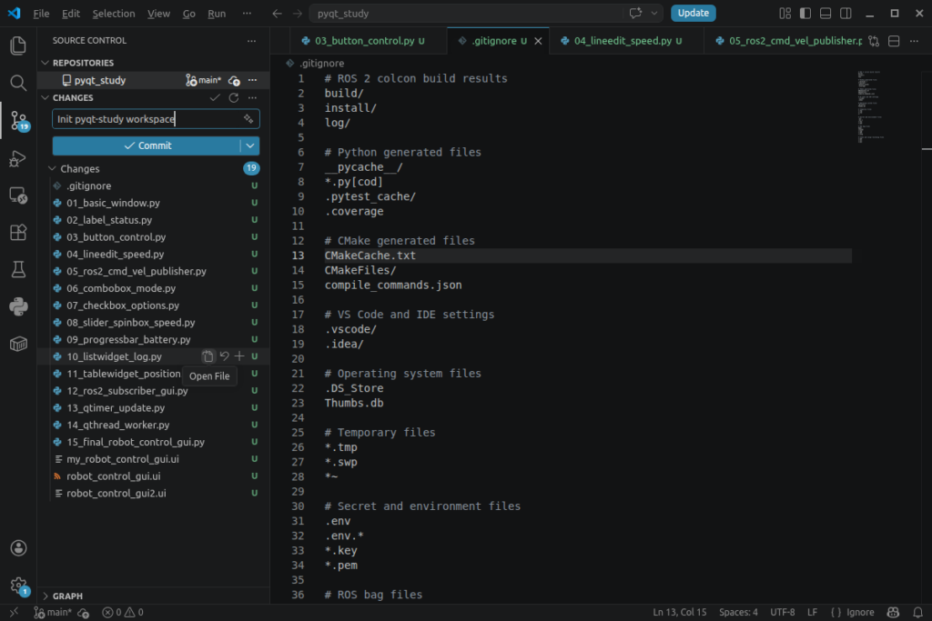Screen dimensions: 932x621
Task: Open the File menu
Action: point(41,13)
